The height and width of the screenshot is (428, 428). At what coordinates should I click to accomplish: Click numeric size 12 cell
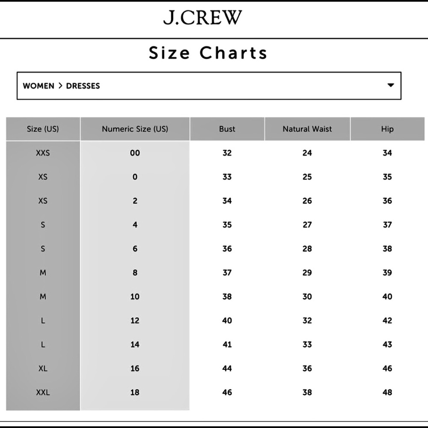click(135, 321)
